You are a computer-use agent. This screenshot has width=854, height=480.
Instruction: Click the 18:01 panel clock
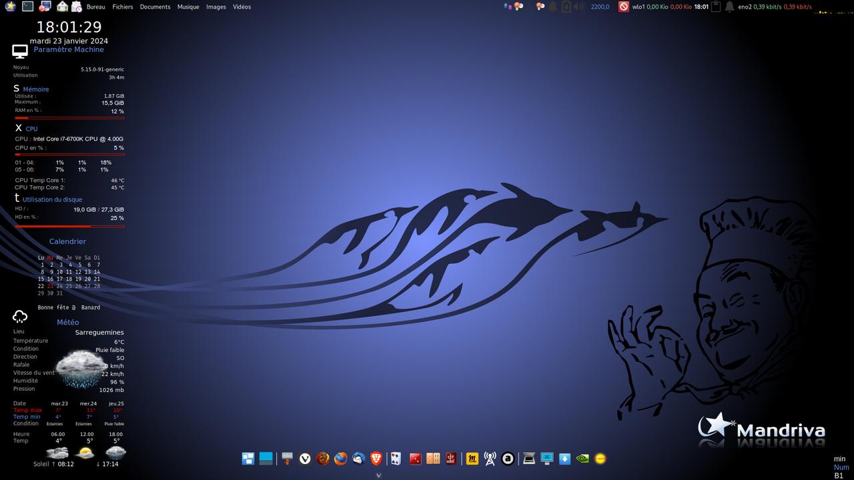click(701, 7)
